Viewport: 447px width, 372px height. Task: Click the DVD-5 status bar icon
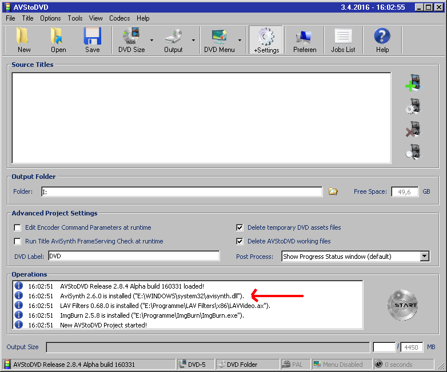click(x=182, y=364)
